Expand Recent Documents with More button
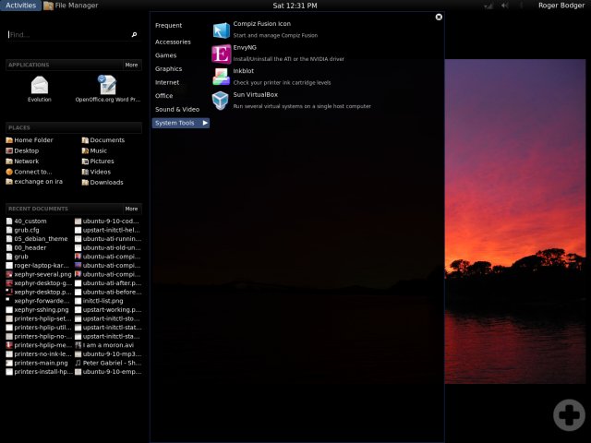591x443 pixels. [x=131, y=209]
